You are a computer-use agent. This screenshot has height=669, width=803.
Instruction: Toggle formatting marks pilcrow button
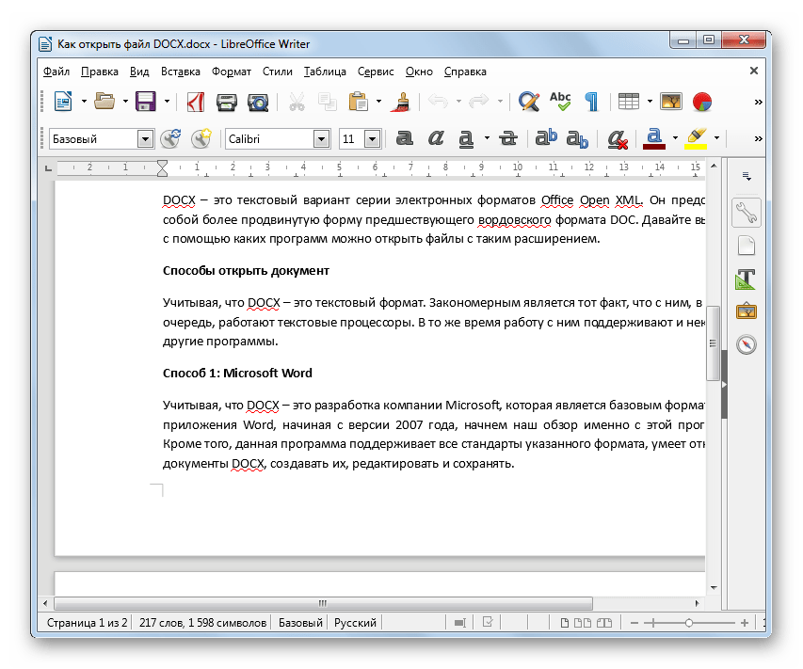pyautogui.click(x=591, y=102)
